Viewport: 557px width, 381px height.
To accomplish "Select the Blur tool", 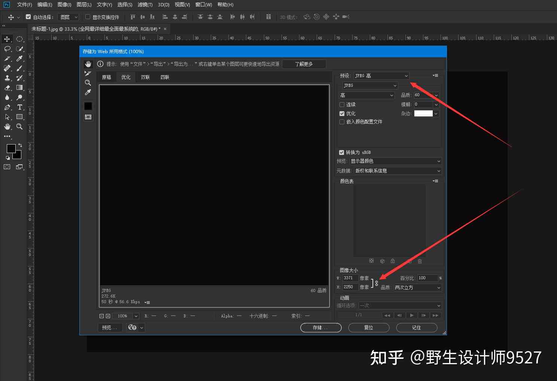I will tap(7, 97).
